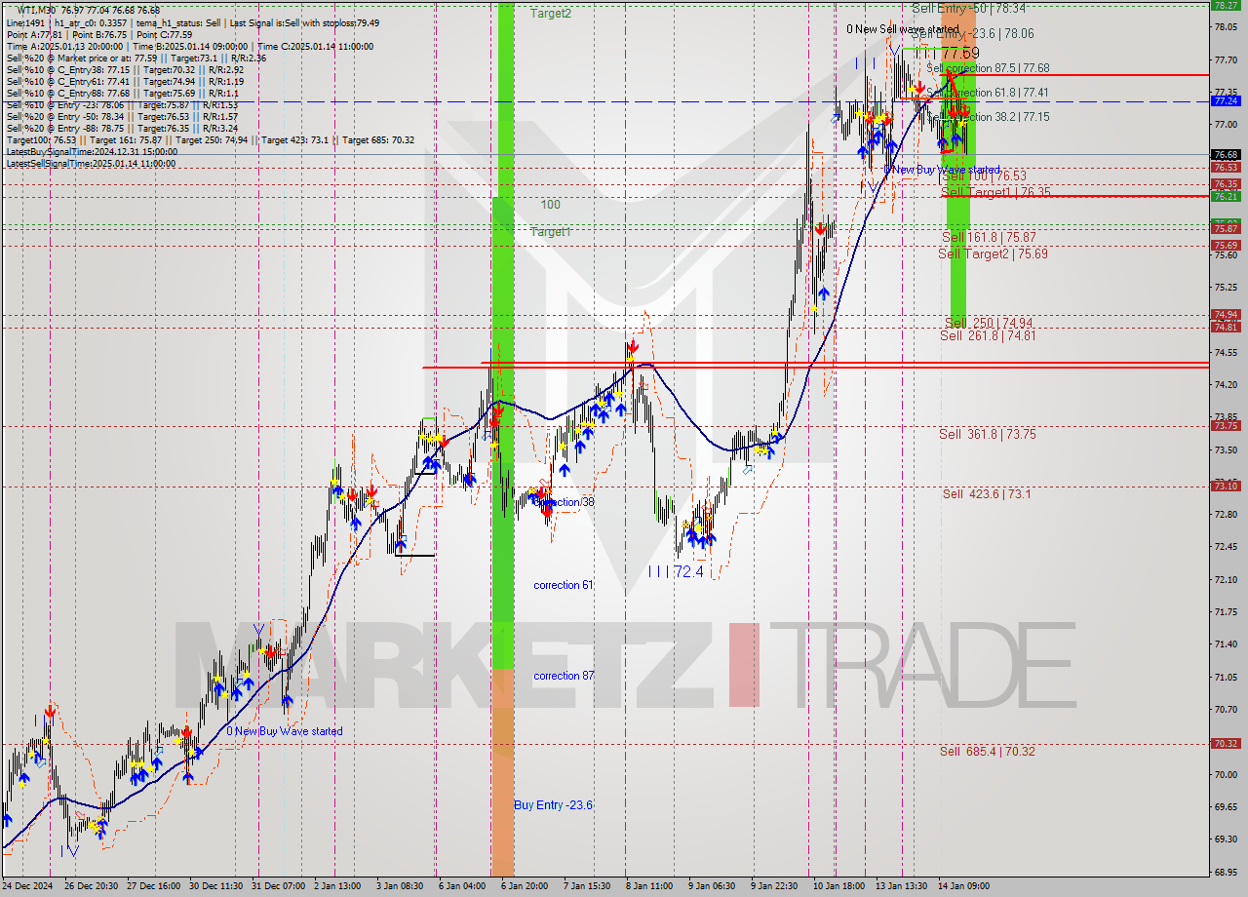Click the 68.95 price axis tick
This screenshot has height=897, width=1248.
click(x=1227, y=872)
